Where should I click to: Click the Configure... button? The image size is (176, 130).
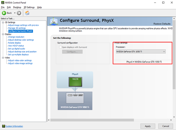point(72,52)
